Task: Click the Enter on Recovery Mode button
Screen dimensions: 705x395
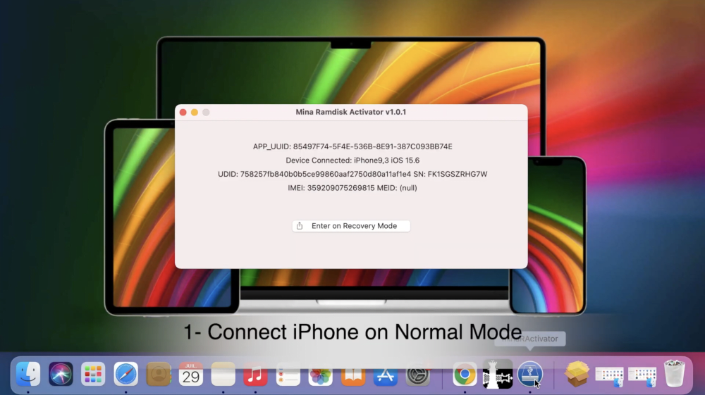Action: (x=351, y=226)
